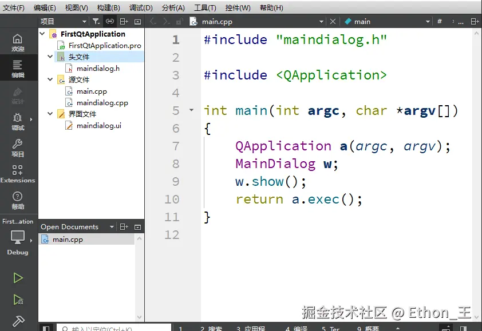This screenshot has height=331, width=482.
Task: Open the 工具(T) menu
Action: point(205,7)
